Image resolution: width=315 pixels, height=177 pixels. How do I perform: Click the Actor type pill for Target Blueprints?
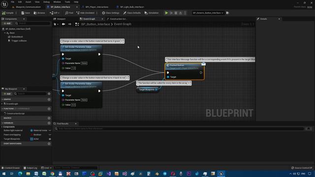pyautogui.click(x=34, y=139)
